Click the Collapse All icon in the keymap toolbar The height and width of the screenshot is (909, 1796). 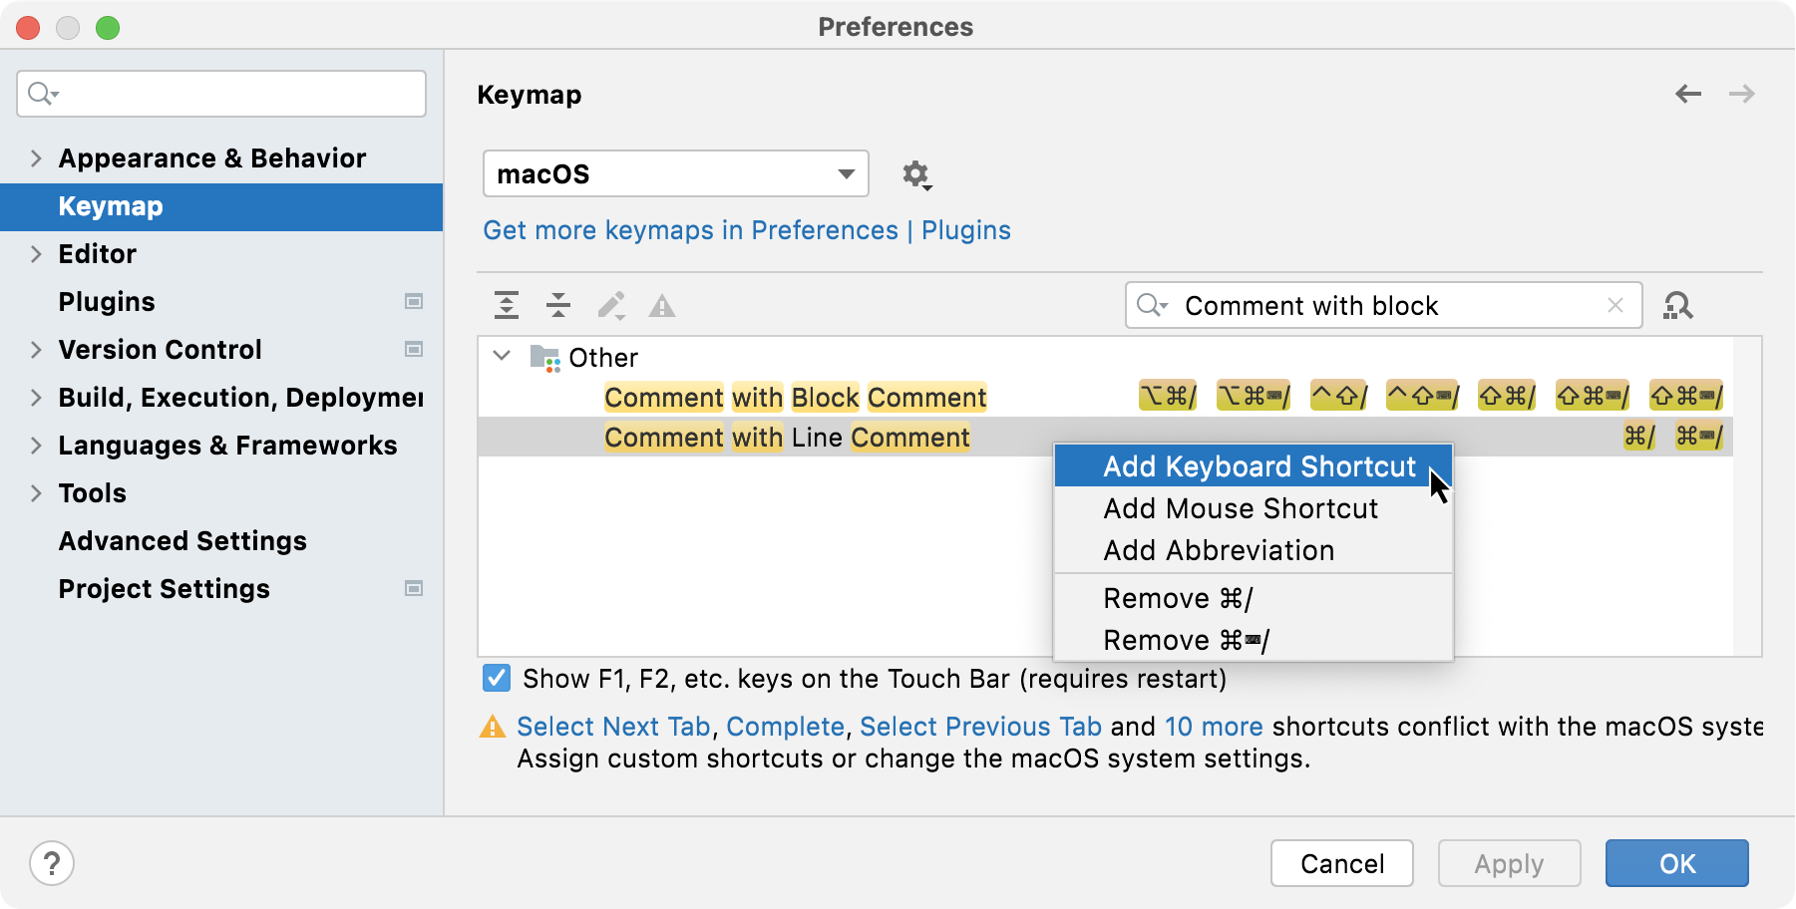558,306
